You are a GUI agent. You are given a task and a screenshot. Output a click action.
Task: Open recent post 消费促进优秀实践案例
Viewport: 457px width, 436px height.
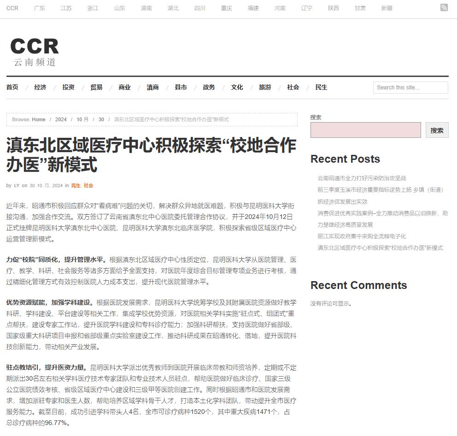(383, 219)
